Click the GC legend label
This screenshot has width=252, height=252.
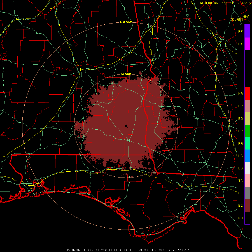tap(240, 193)
